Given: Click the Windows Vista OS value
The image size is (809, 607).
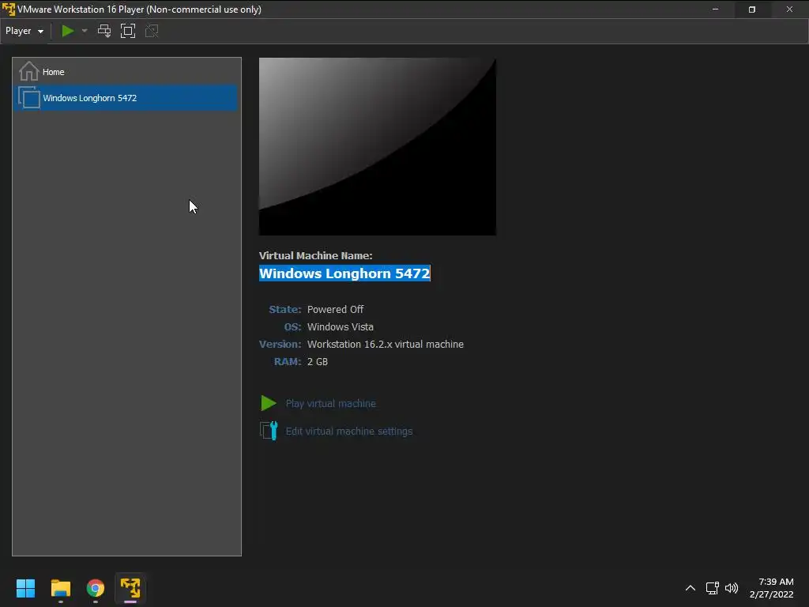Looking at the screenshot, I should (341, 326).
